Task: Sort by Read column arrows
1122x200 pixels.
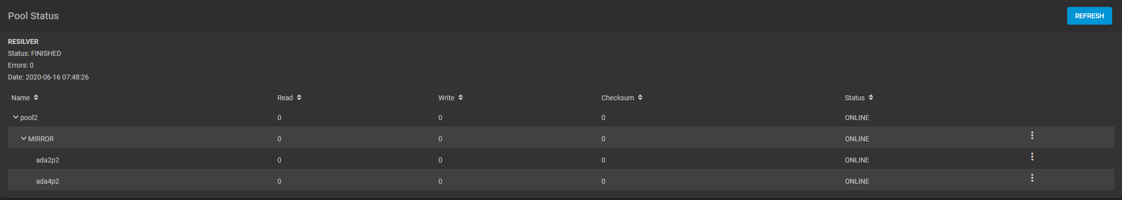Action: pos(299,98)
